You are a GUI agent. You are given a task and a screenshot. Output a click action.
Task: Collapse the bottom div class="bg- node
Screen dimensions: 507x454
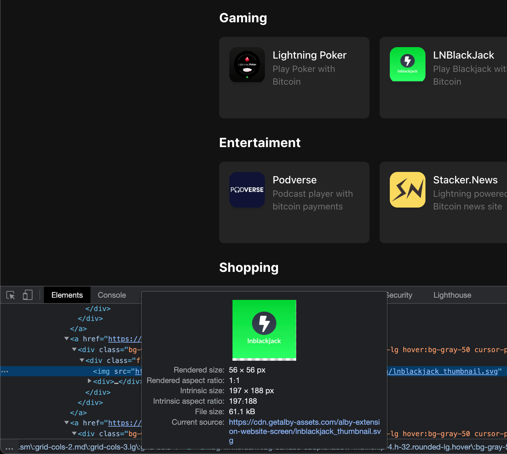coord(74,434)
